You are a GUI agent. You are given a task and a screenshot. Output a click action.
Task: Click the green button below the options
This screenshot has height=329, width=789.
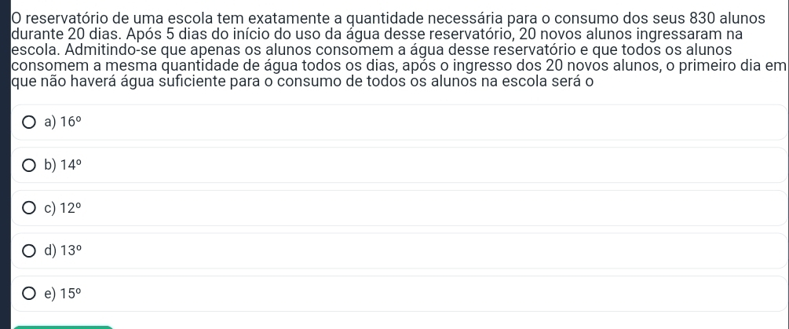[x=63, y=327]
